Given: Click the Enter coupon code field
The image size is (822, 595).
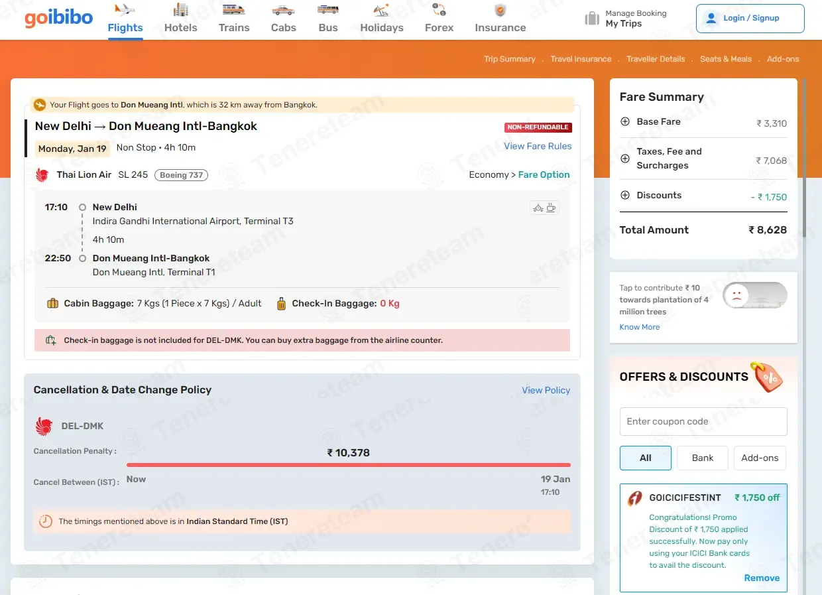Looking at the screenshot, I should (703, 422).
